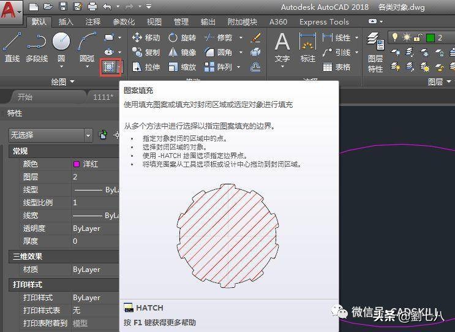Click the Plot printer icon

pos(92,6)
